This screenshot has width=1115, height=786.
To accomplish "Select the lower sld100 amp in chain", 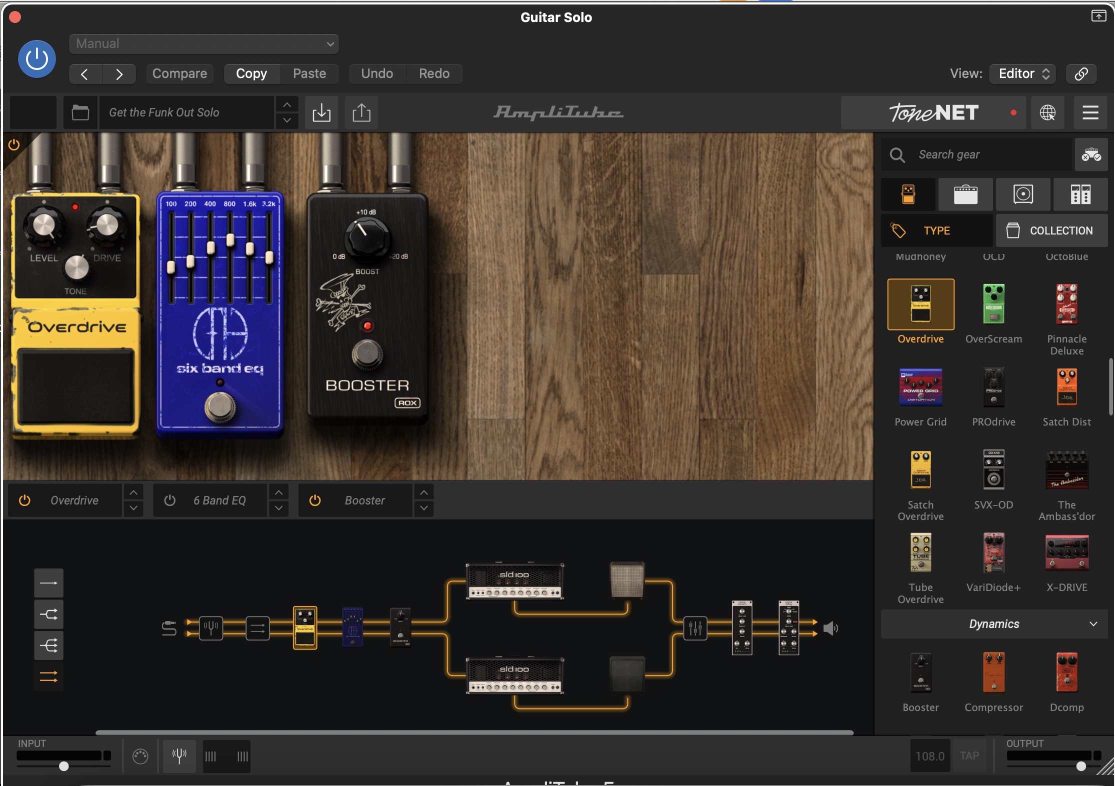I will point(514,675).
